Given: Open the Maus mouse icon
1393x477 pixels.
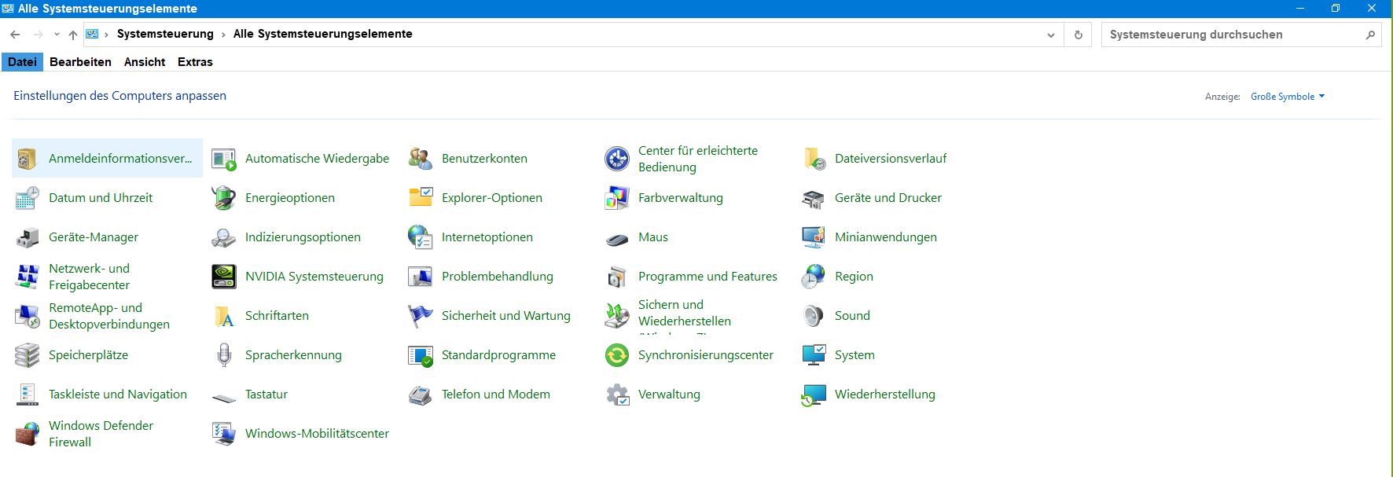Looking at the screenshot, I should point(616,239).
